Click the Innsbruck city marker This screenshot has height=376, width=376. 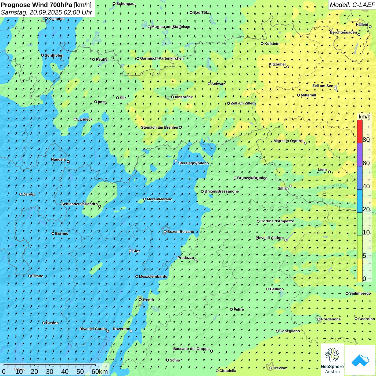pyautogui.click(x=173, y=97)
